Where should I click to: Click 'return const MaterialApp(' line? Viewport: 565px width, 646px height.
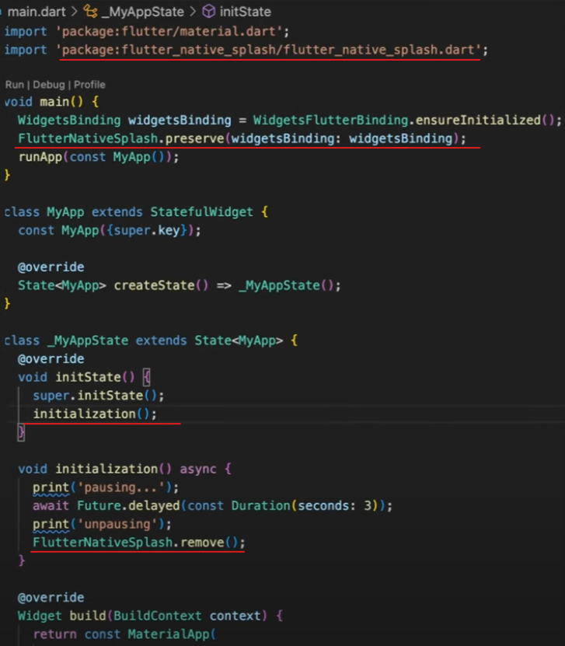[x=124, y=634]
